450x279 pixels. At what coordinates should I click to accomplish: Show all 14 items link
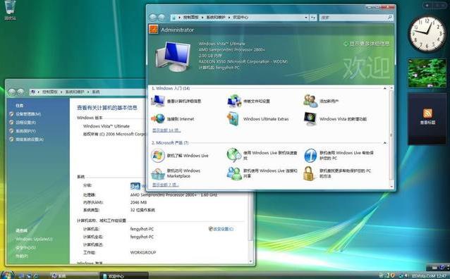[166, 130]
